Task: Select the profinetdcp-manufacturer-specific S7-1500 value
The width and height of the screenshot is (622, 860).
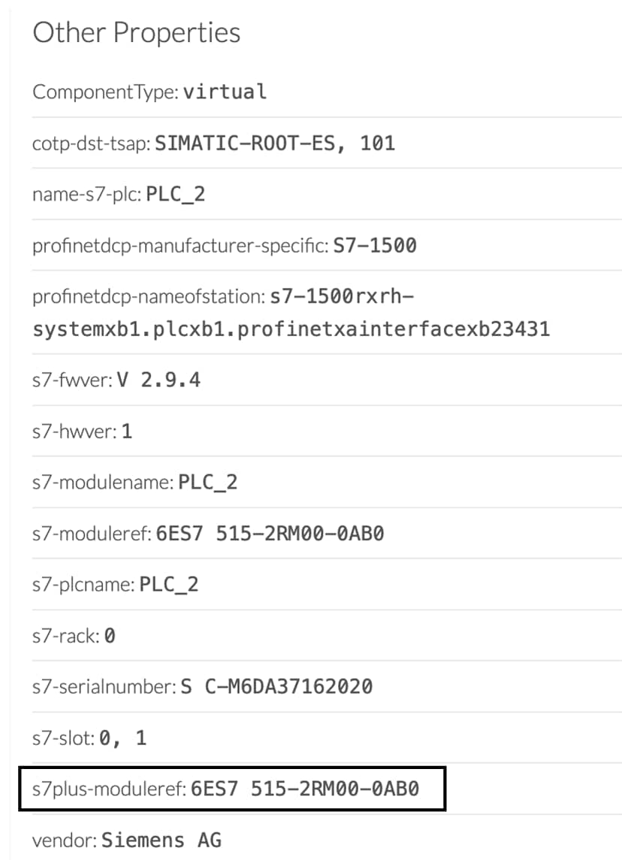Action: (375, 245)
